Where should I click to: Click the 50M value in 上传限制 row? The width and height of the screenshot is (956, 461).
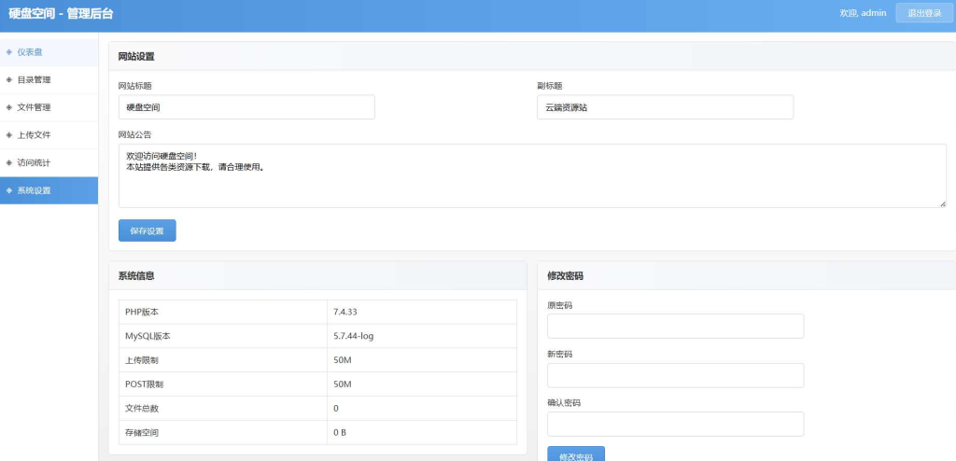[x=343, y=360]
